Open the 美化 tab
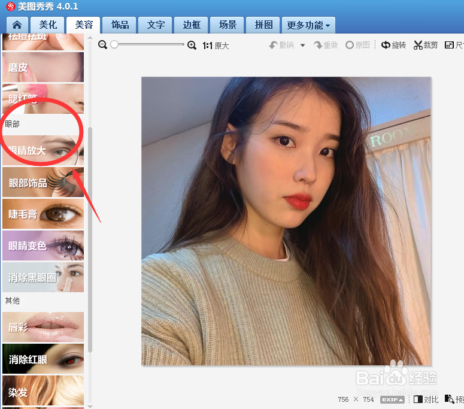Screen dimensions: 464x409 48,25
